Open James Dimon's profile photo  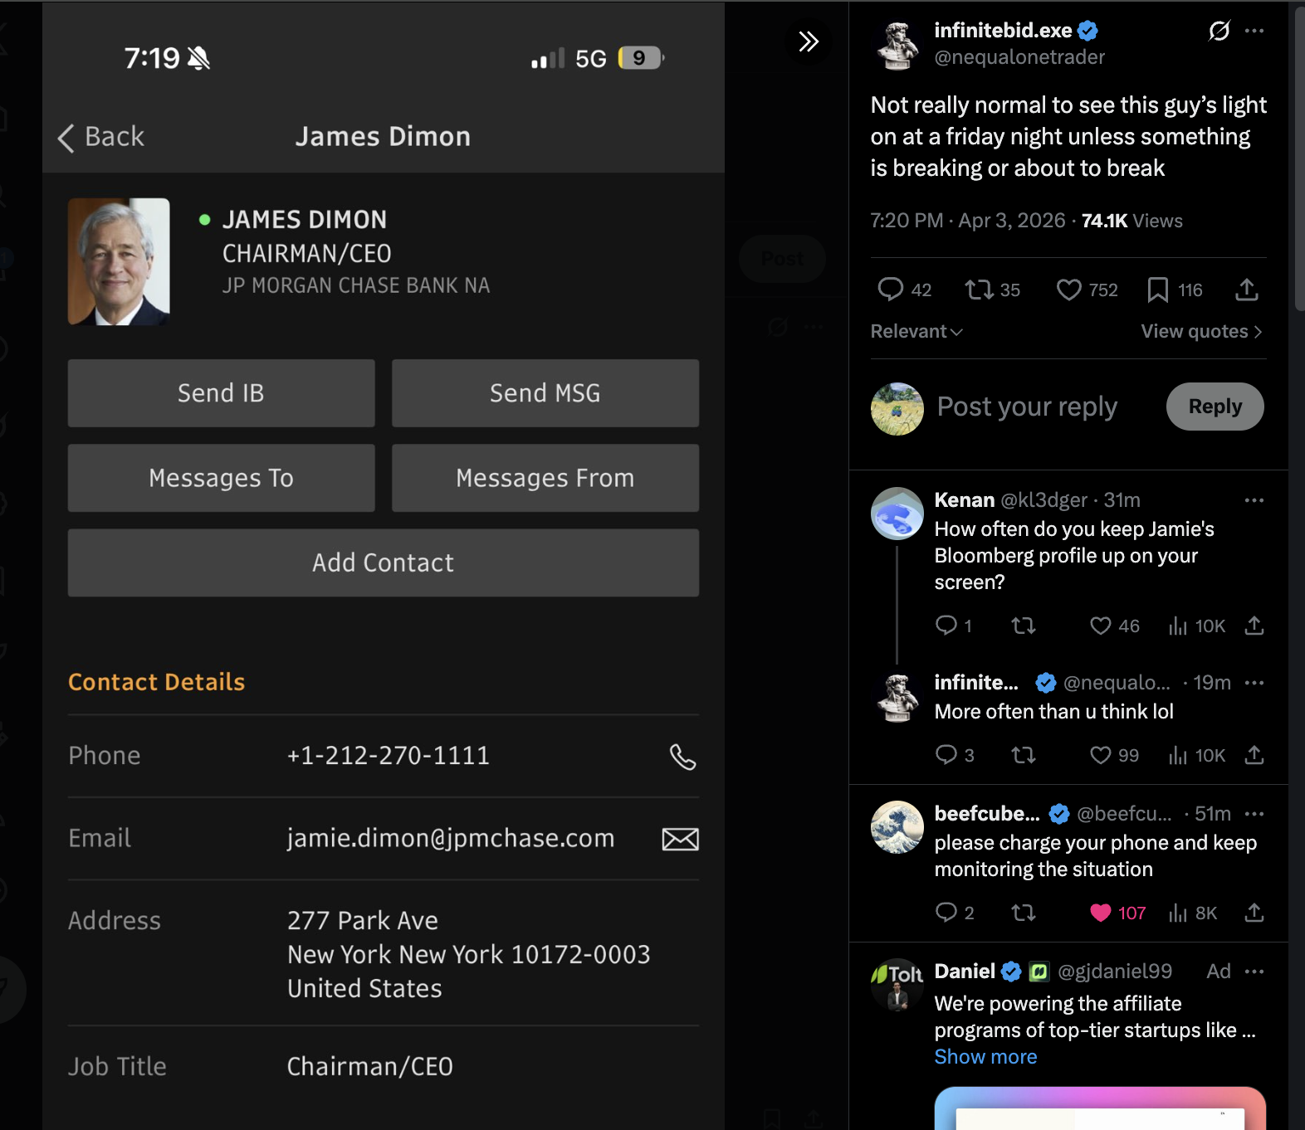tap(119, 261)
